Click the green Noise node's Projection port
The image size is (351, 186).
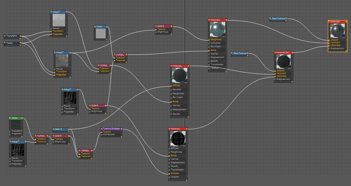(10, 134)
